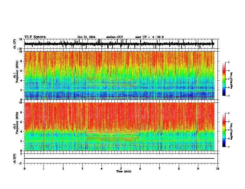Click the "station=OUI" header label
The height and width of the screenshot is (189, 245).
(x=114, y=37)
